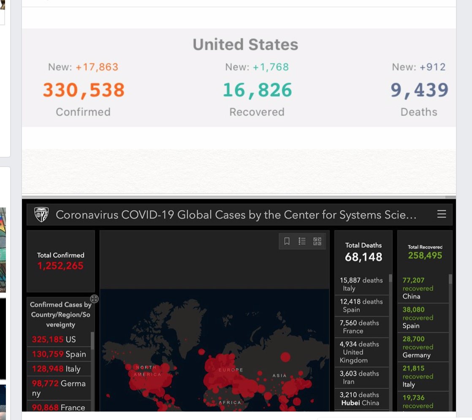Click the 330,538 Confirmed number
Screen dimensions: 472x420
84,90
